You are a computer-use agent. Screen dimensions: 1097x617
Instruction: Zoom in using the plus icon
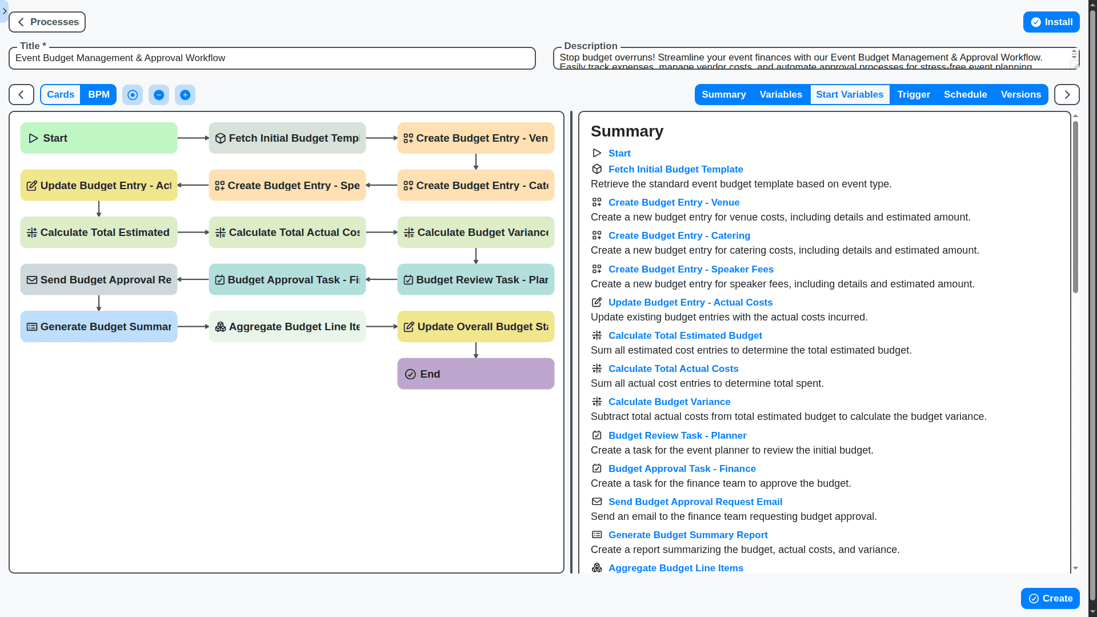tap(185, 94)
